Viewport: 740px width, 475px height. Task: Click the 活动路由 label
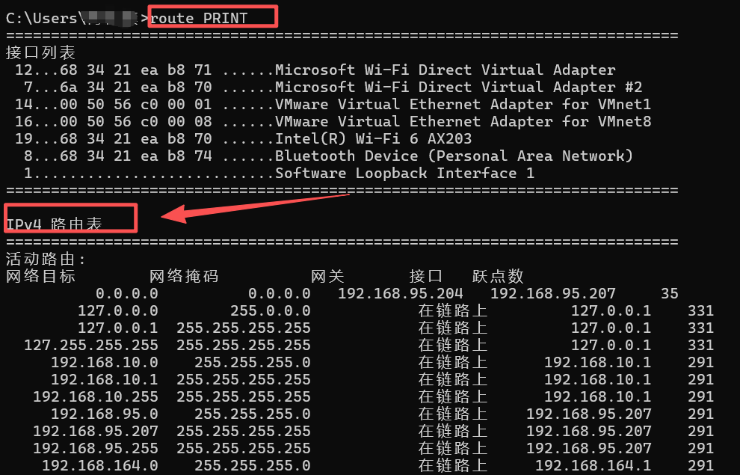[x=46, y=259]
